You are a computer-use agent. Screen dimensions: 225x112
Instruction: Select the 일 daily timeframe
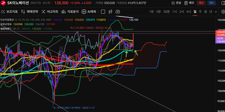pyautogui.click(x=195, y=12)
